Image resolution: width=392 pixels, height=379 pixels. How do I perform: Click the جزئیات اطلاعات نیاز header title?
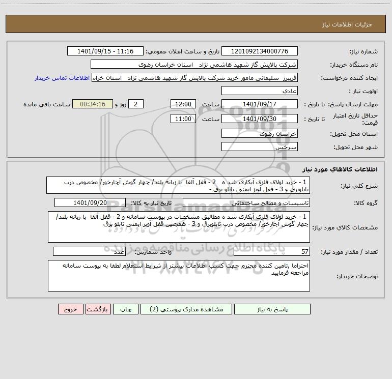pos(347,24)
